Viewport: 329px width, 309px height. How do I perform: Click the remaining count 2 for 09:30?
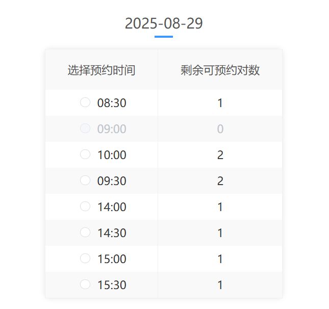220,181
